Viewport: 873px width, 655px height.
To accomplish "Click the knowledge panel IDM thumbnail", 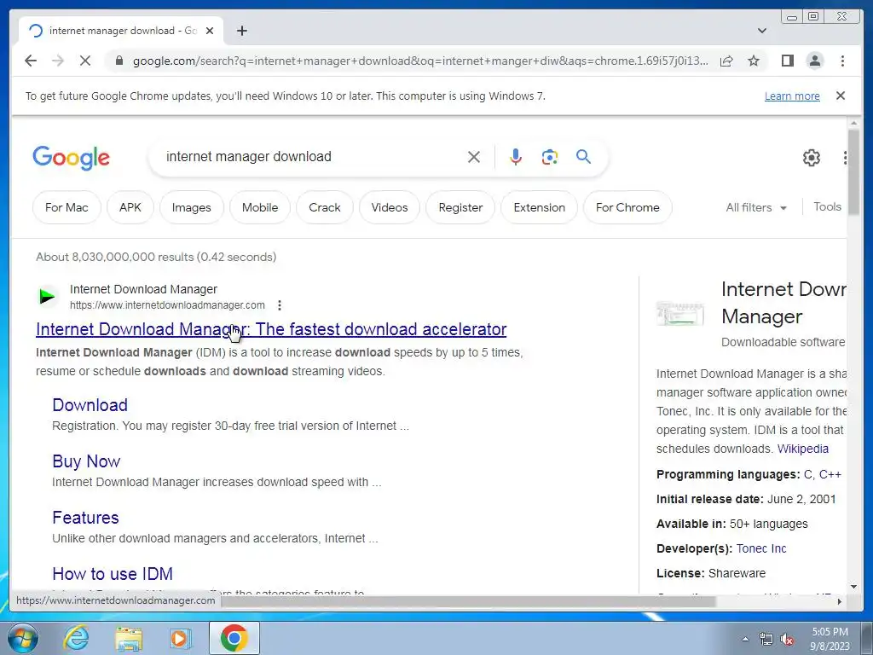I will (x=680, y=313).
